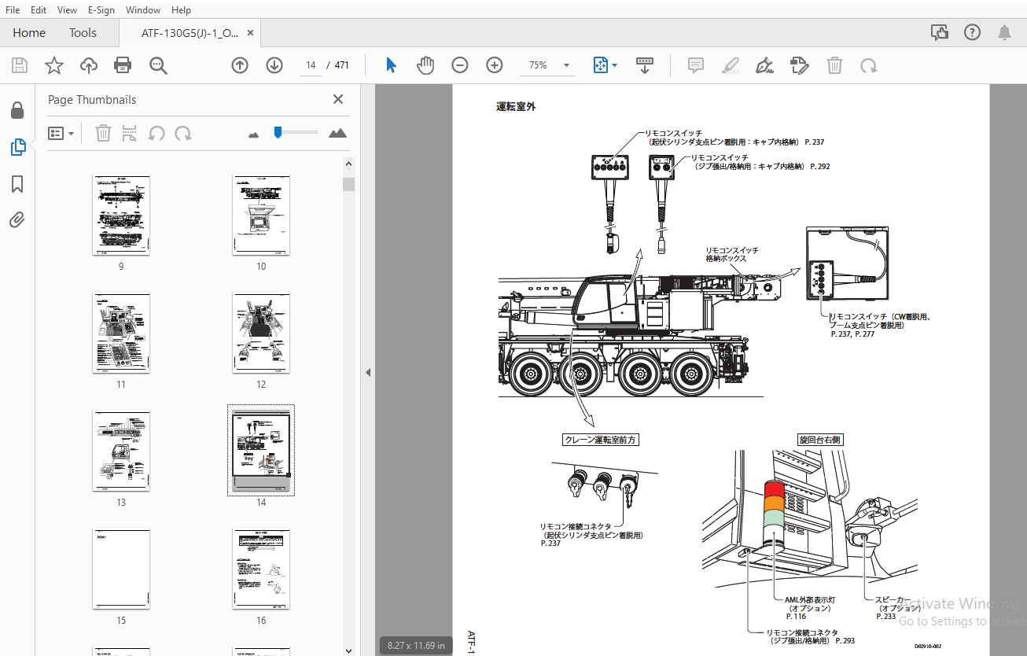1027x656 pixels.
Task: Click the insert pages icon in thumbnails panel
Action: (x=130, y=133)
